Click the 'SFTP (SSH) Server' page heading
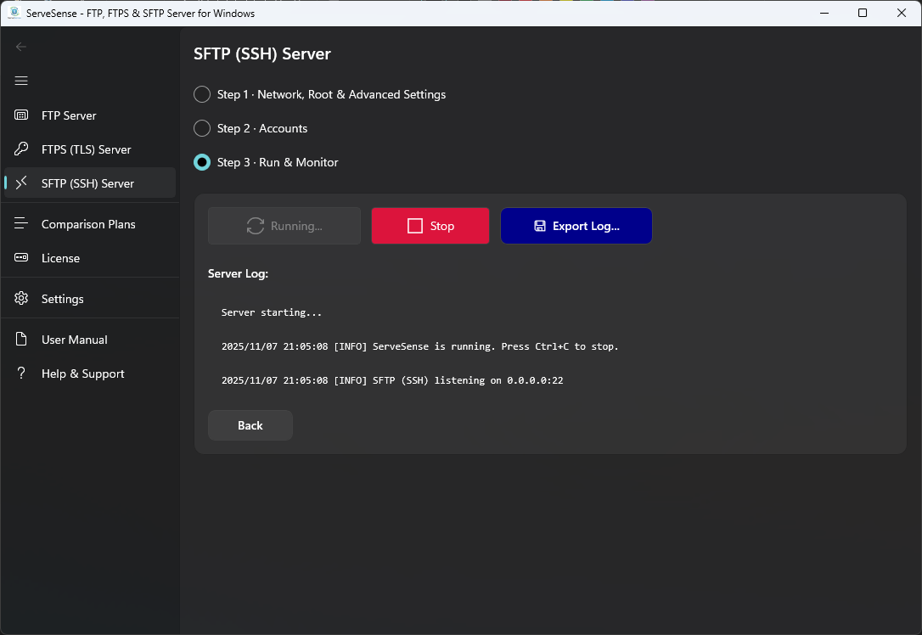This screenshot has height=635, width=922. coord(262,54)
